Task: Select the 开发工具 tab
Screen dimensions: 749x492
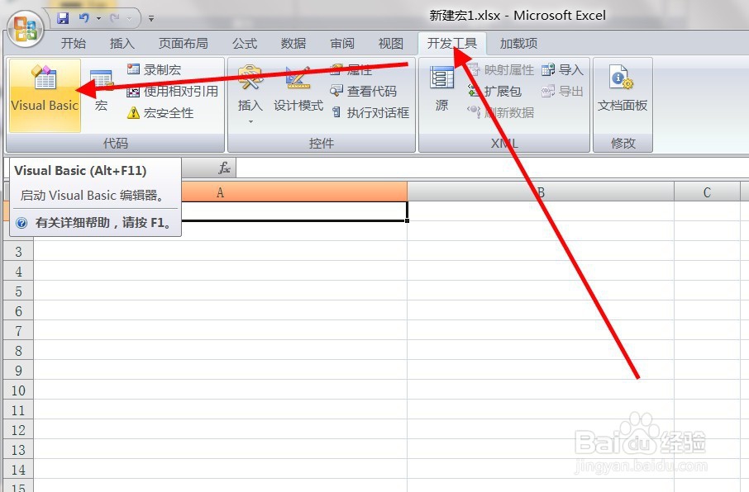Action: coord(452,44)
